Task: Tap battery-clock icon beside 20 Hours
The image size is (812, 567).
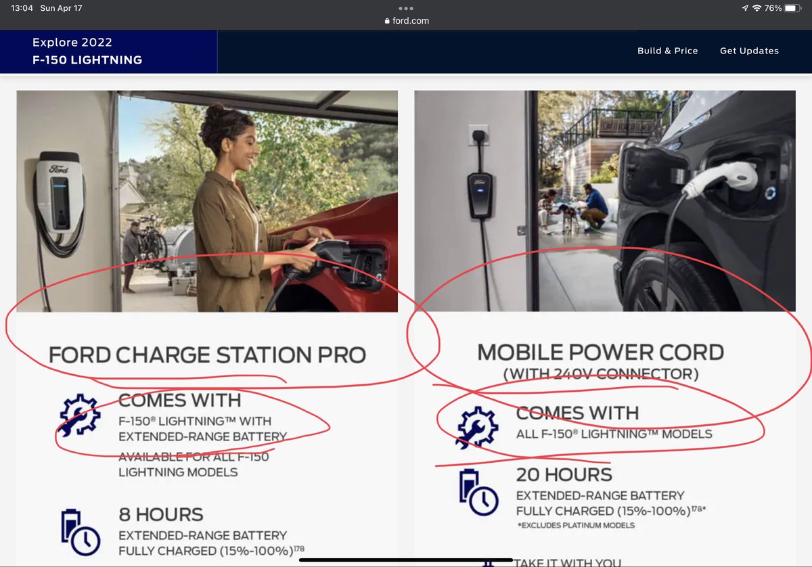Action: click(478, 491)
